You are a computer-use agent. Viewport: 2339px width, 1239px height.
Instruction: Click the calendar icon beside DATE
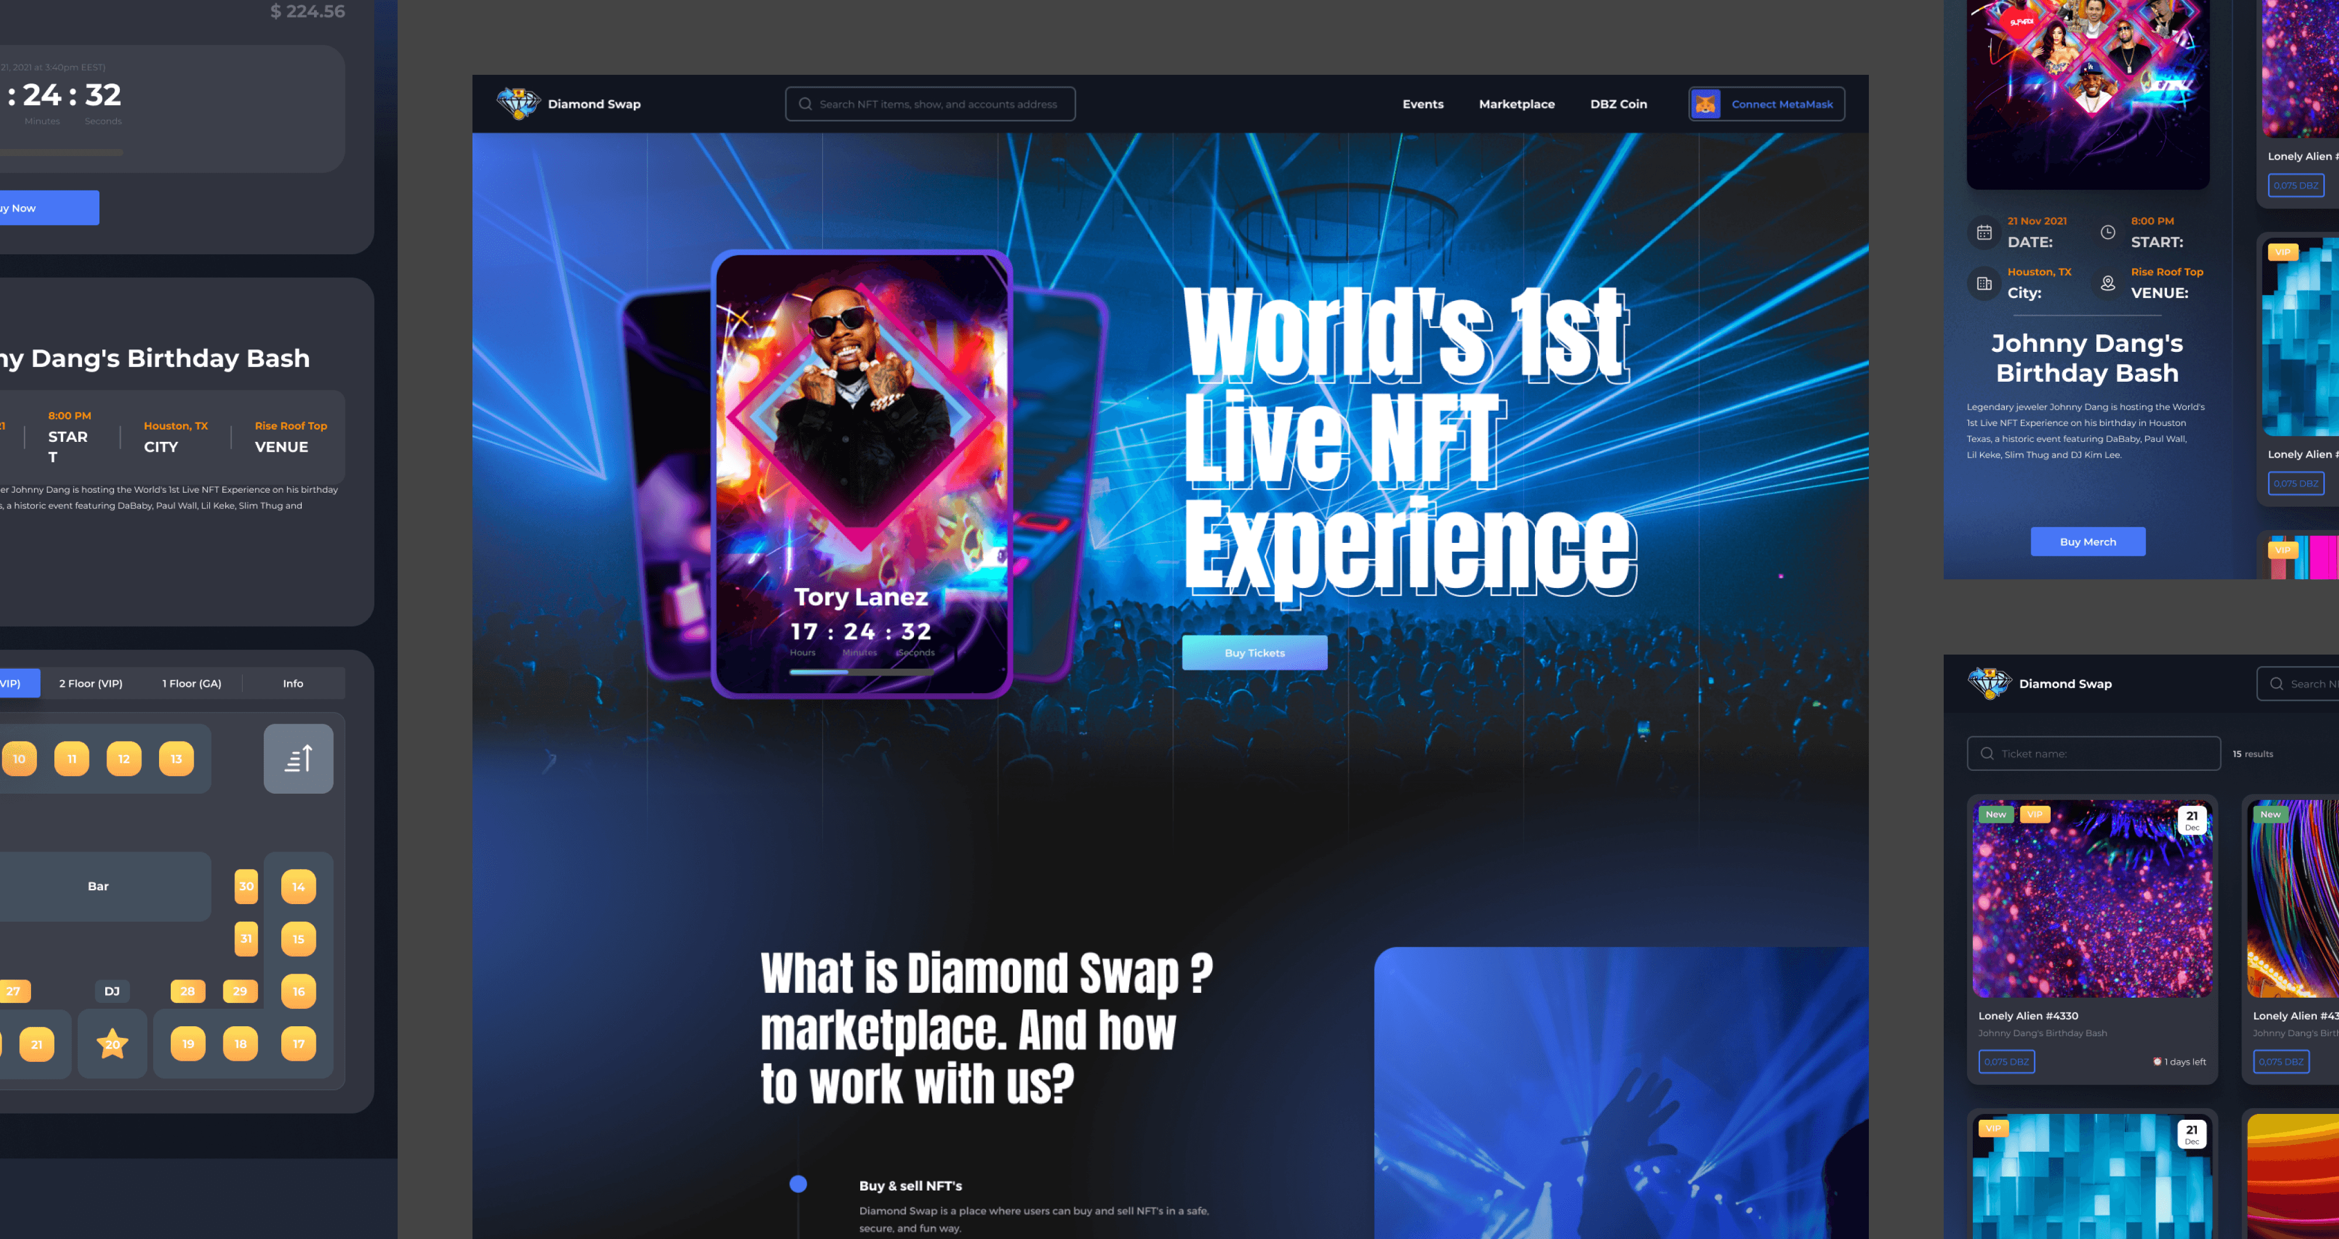tap(1984, 233)
